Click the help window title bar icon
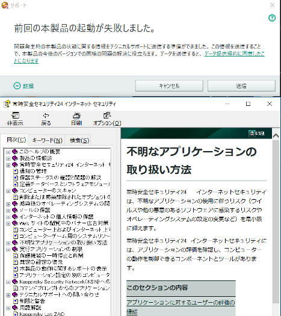The image size is (281, 316). [7, 104]
